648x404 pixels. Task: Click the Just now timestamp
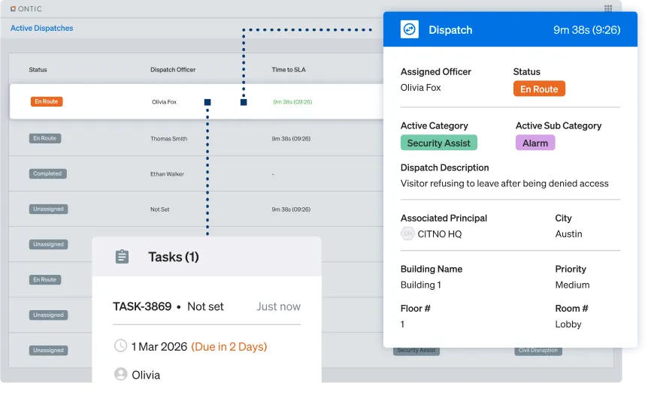click(x=279, y=306)
